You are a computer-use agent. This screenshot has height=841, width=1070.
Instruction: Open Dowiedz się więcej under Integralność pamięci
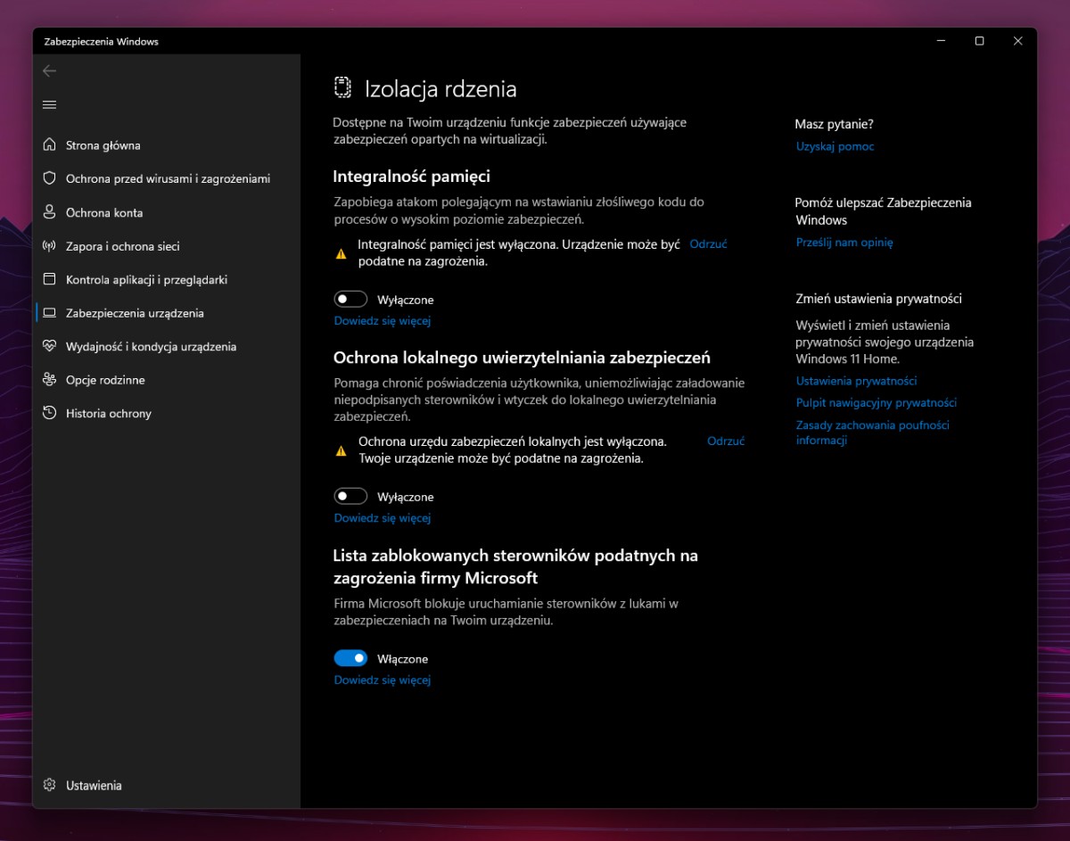382,320
